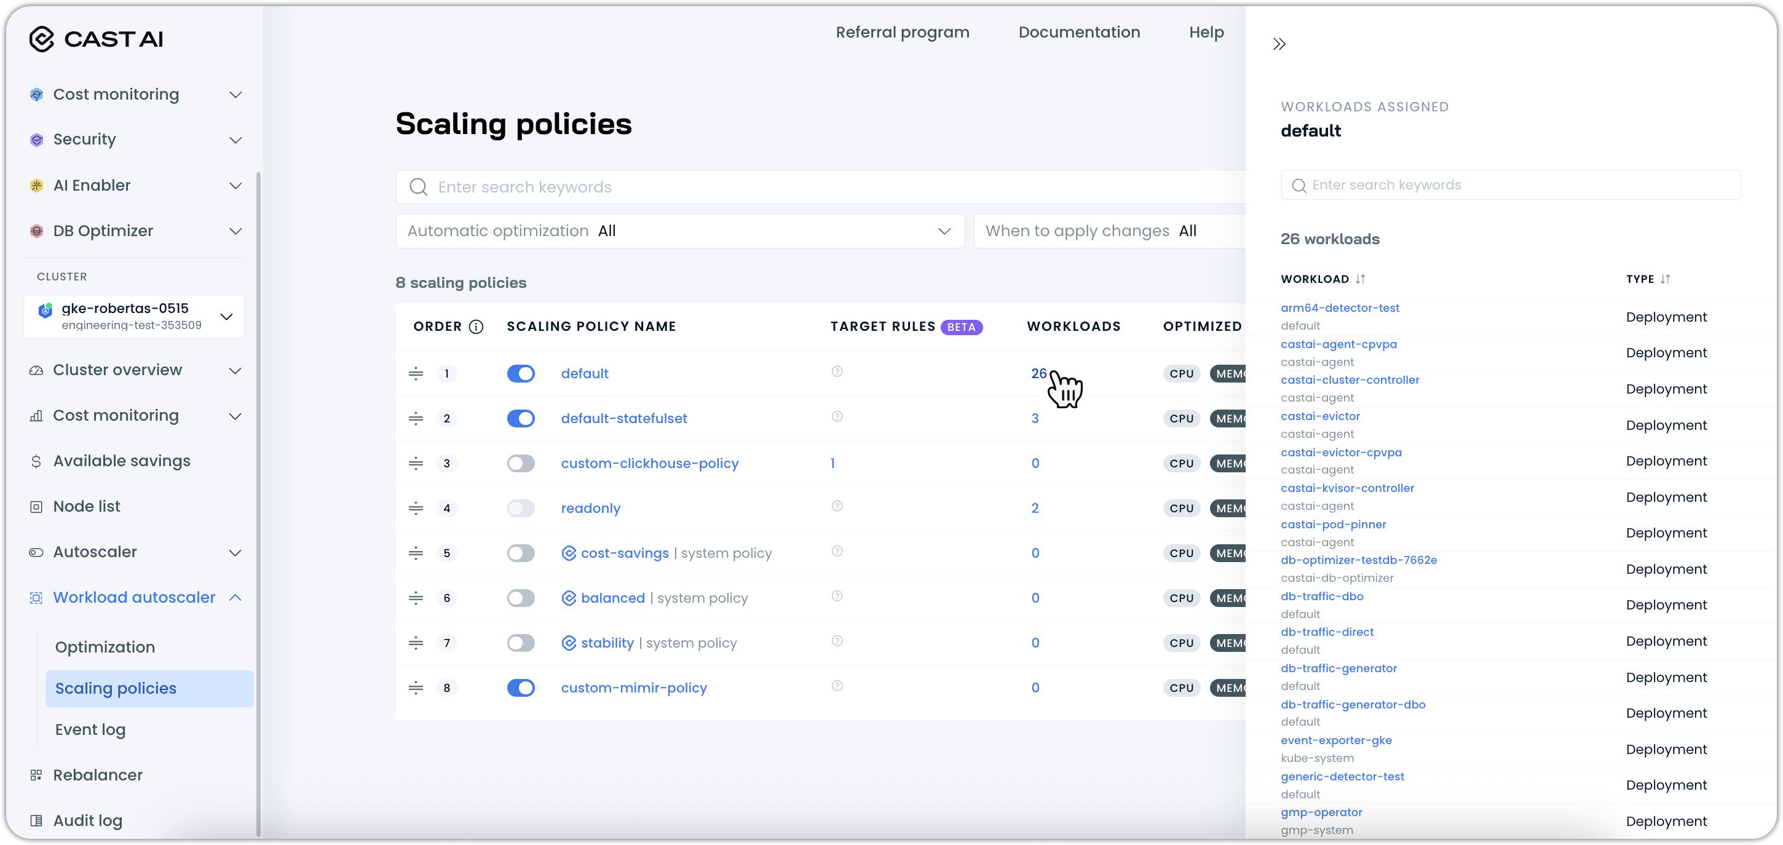Open the Event log submenu item
Viewport: 1783px width, 845px height.
90,730
